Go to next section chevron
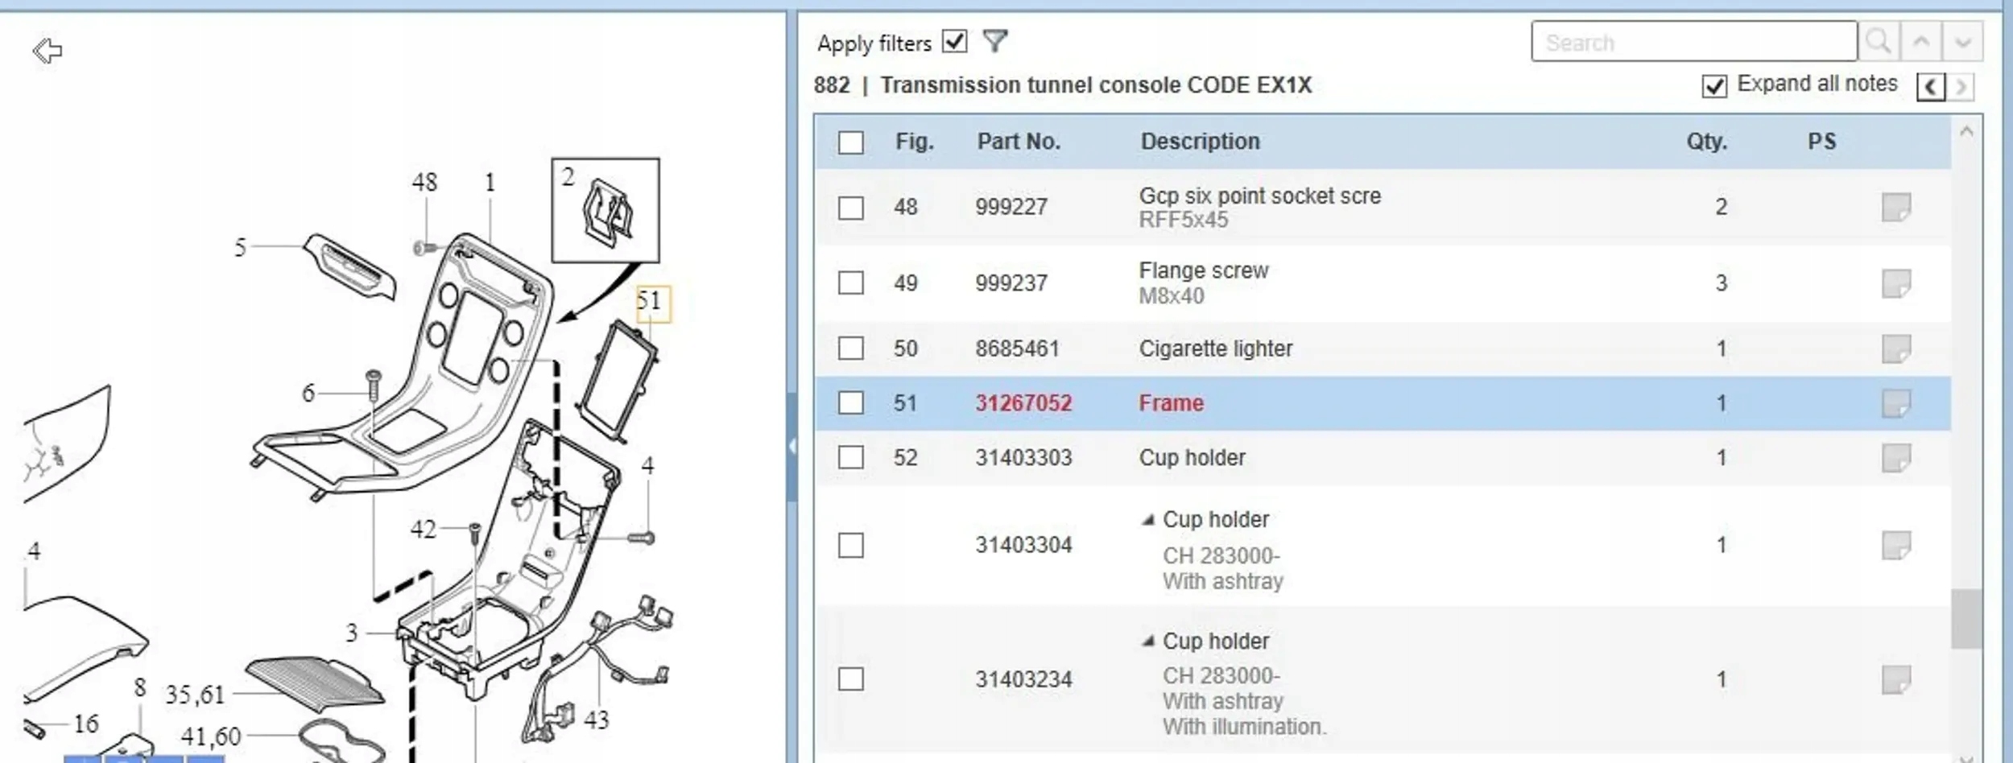This screenshot has width=2013, height=763. pyautogui.click(x=1962, y=86)
